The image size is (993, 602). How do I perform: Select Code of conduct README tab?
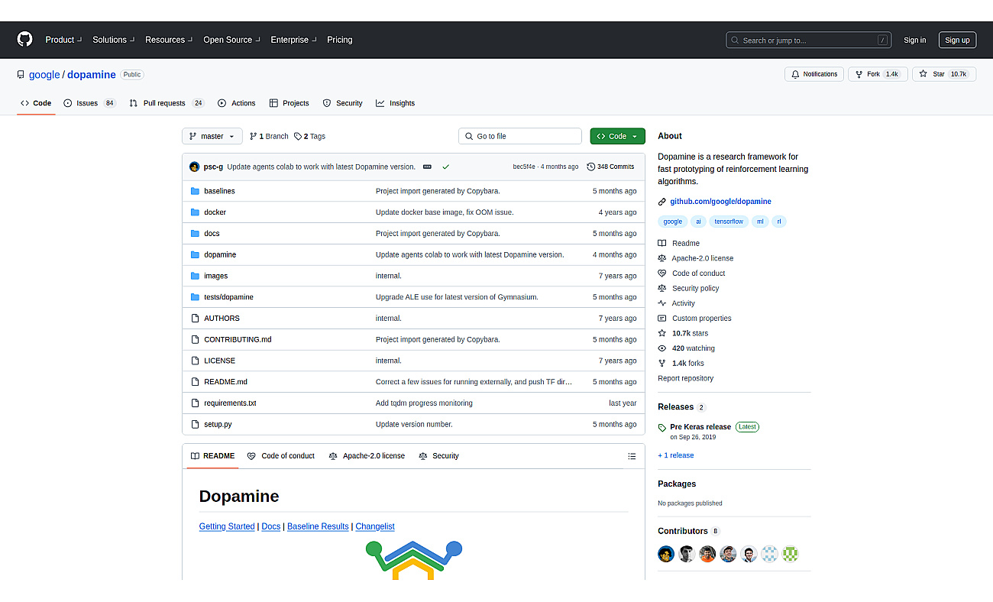(x=281, y=456)
